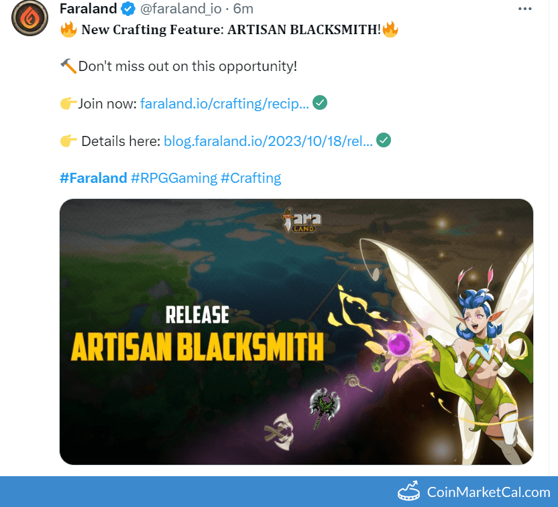558x507 pixels.
Task: Click the green checkmark after crafting link
Action: click(320, 102)
